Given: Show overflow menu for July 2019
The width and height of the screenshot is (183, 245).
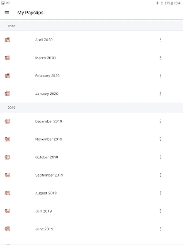Looking at the screenshot, I should (x=160, y=211).
